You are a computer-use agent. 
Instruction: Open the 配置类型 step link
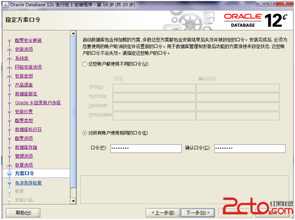(24, 121)
